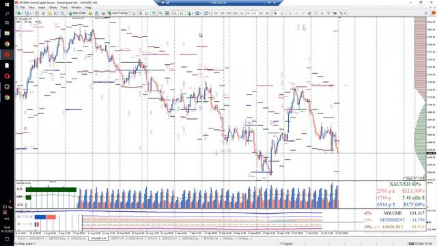
Task: Switch to the AUDUSD,H4 chart tab
Action: [x=78, y=238]
